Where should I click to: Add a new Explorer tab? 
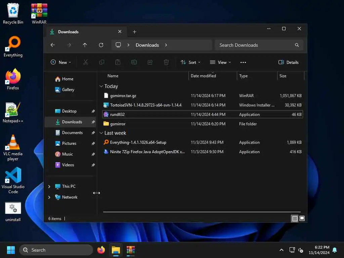pos(134,32)
